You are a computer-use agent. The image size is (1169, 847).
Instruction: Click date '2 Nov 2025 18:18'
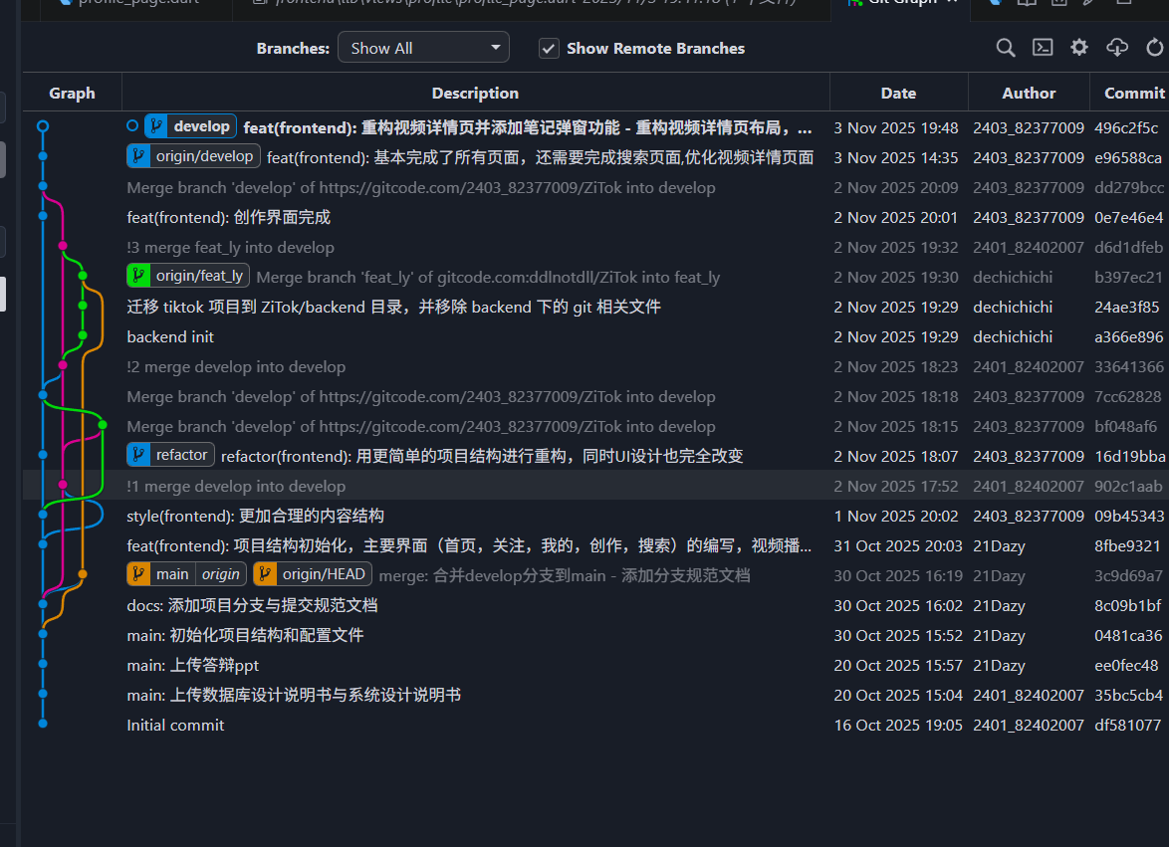[896, 396]
